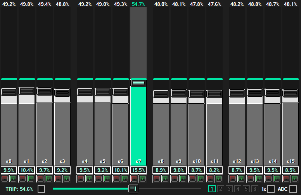This screenshot has width=301, height=195.
Task: Toggle the ADC checkbox
Action: pos(293,189)
